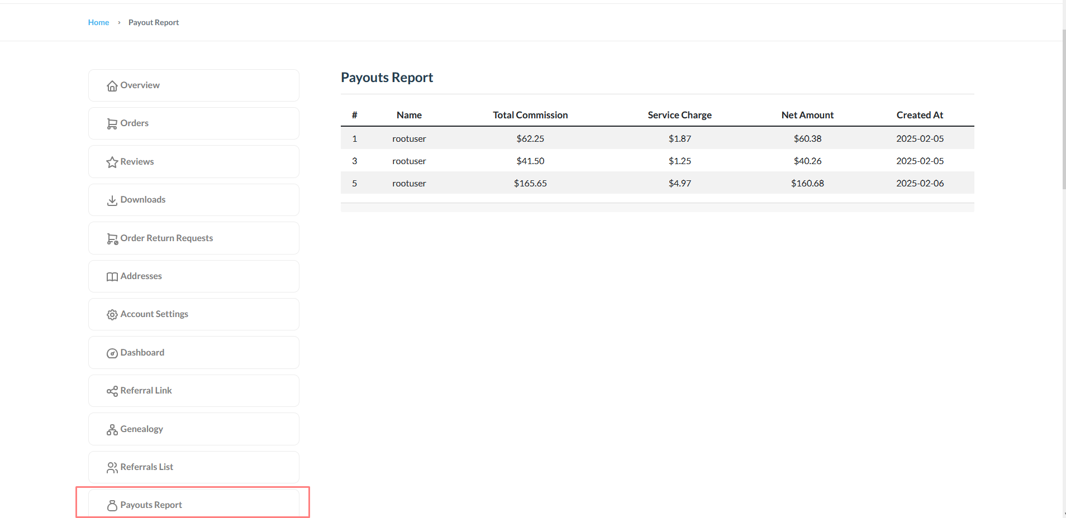This screenshot has width=1066, height=518.
Task: Click the Downloads arrow icon
Action: pyautogui.click(x=112, y=200)
